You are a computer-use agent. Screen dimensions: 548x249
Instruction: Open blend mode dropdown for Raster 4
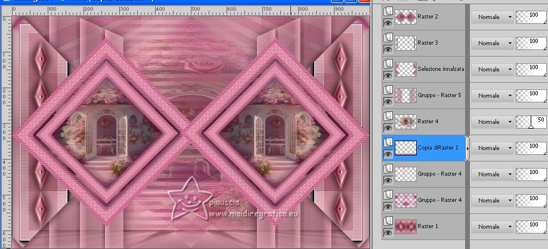click(492, 122)
